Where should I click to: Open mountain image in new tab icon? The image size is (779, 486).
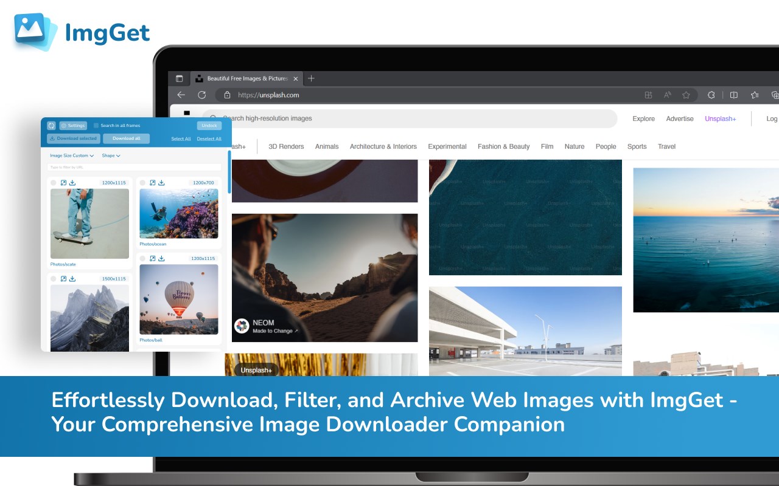pyautogui.click(x=63, y=279)
